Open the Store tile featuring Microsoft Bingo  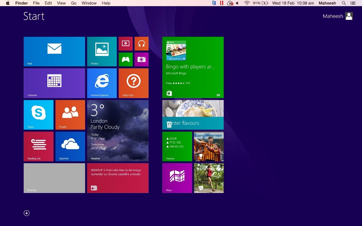click(x=193, y=67)
